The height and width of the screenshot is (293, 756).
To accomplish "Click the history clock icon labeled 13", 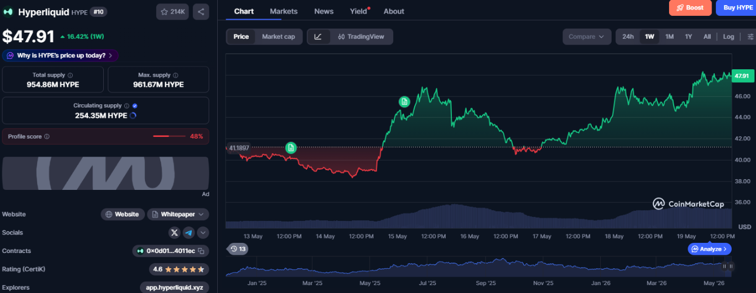I will tap(238, 248).
